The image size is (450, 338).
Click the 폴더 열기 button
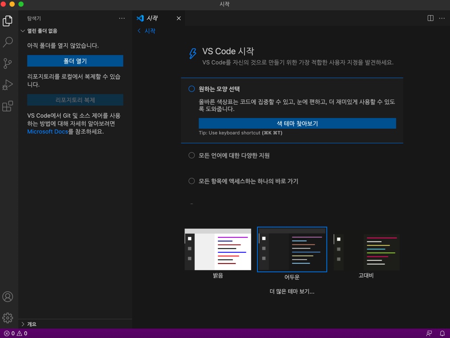75,61
